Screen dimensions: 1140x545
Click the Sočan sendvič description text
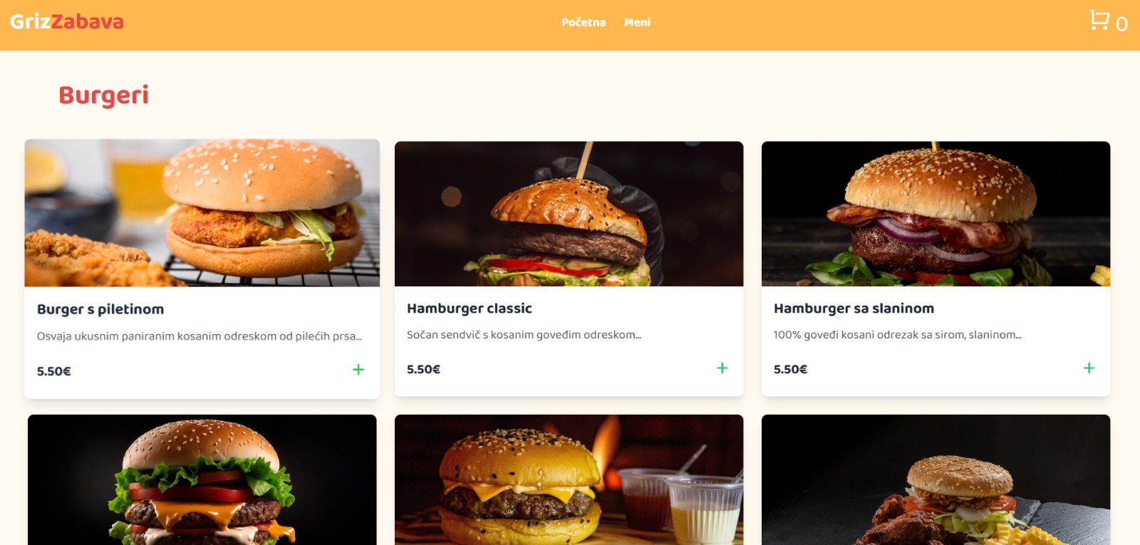pos(524,335)
